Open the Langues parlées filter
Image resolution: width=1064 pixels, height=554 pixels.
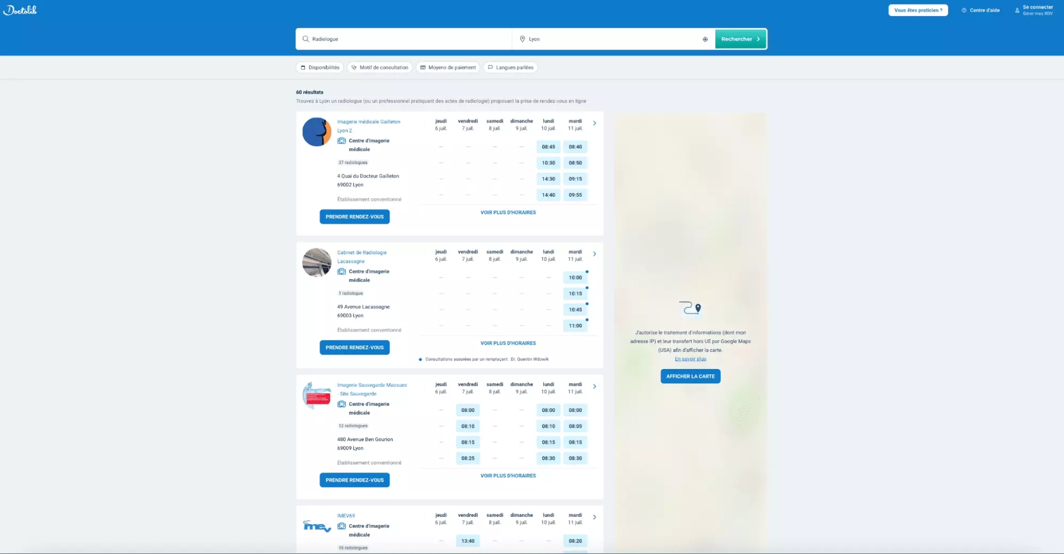(510, 68)
